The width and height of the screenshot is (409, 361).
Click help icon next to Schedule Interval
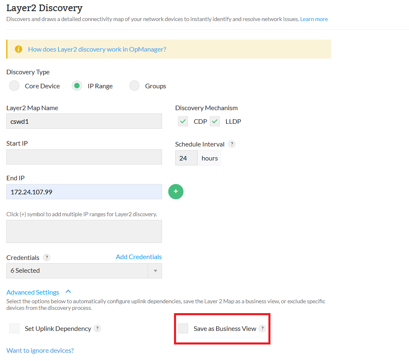point(232,144)
